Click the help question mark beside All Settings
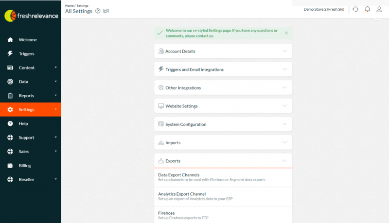Image resolution: width=389 pixels, height=223 pixels. click(98, 11)
